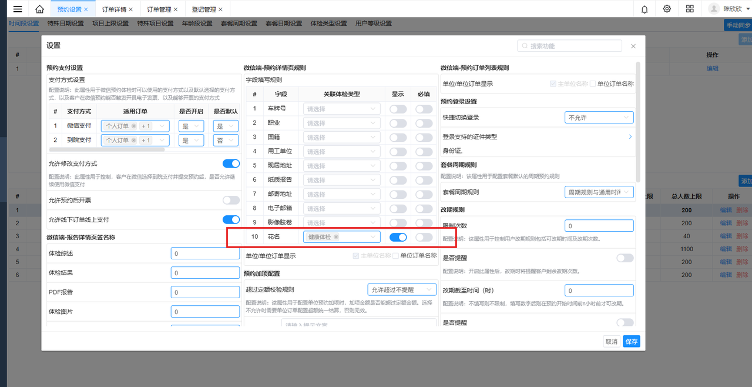The width and height of the screenshot is (752, 387).
Task: Close the 设置 dialog with X
Action: point(633,46)
